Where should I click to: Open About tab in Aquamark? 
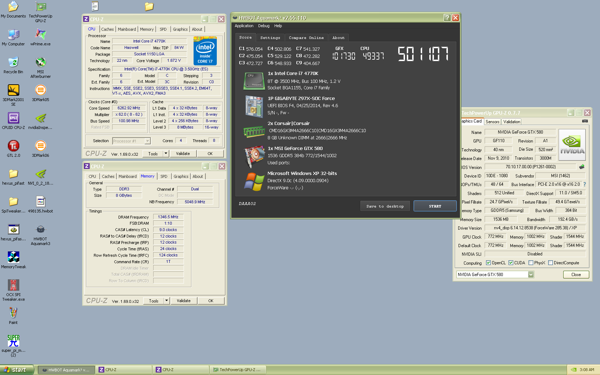click(x=339, y=37)
